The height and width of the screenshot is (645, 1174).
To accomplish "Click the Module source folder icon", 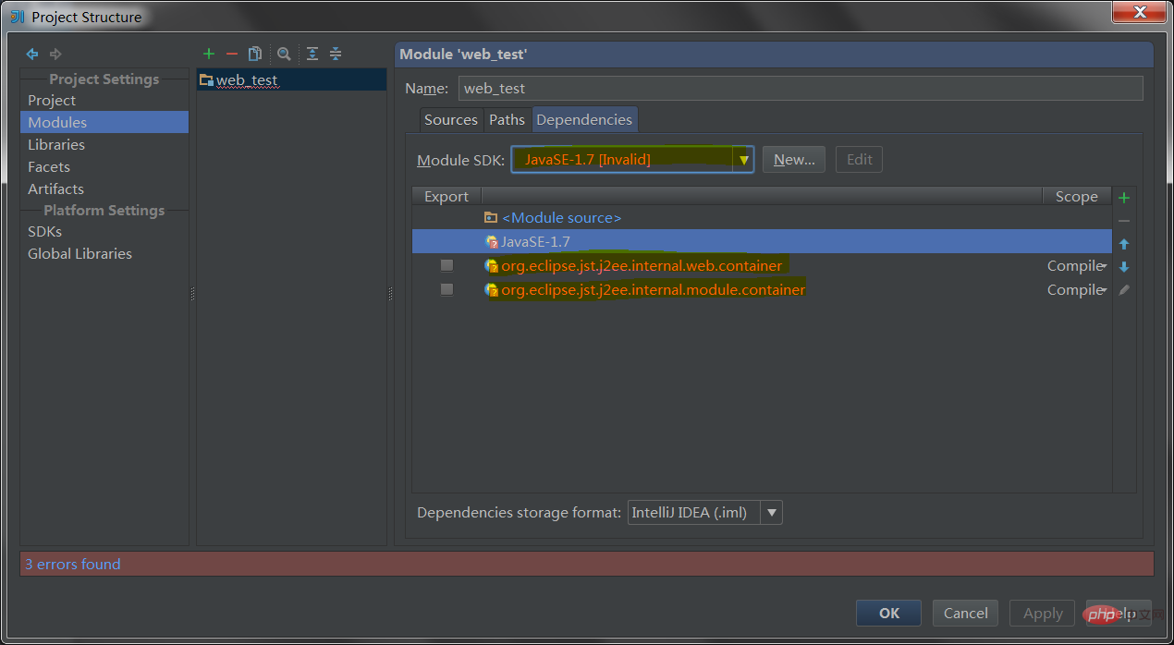I will tap(491, 218).
